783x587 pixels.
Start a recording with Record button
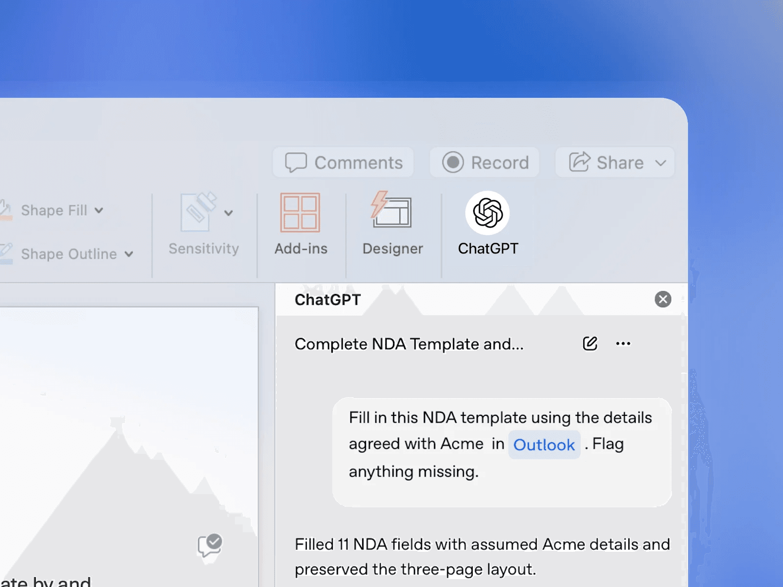coord(484,162)
